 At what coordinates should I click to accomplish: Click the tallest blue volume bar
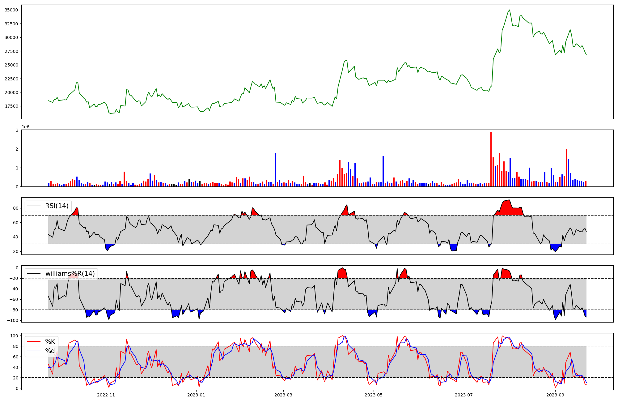pos(275,169)
